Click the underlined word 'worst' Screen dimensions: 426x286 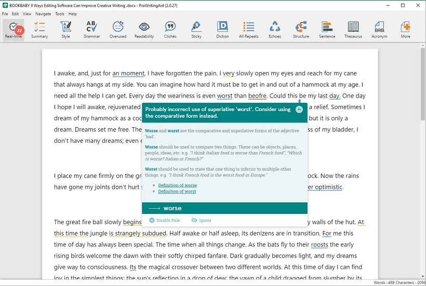(224, 96)
